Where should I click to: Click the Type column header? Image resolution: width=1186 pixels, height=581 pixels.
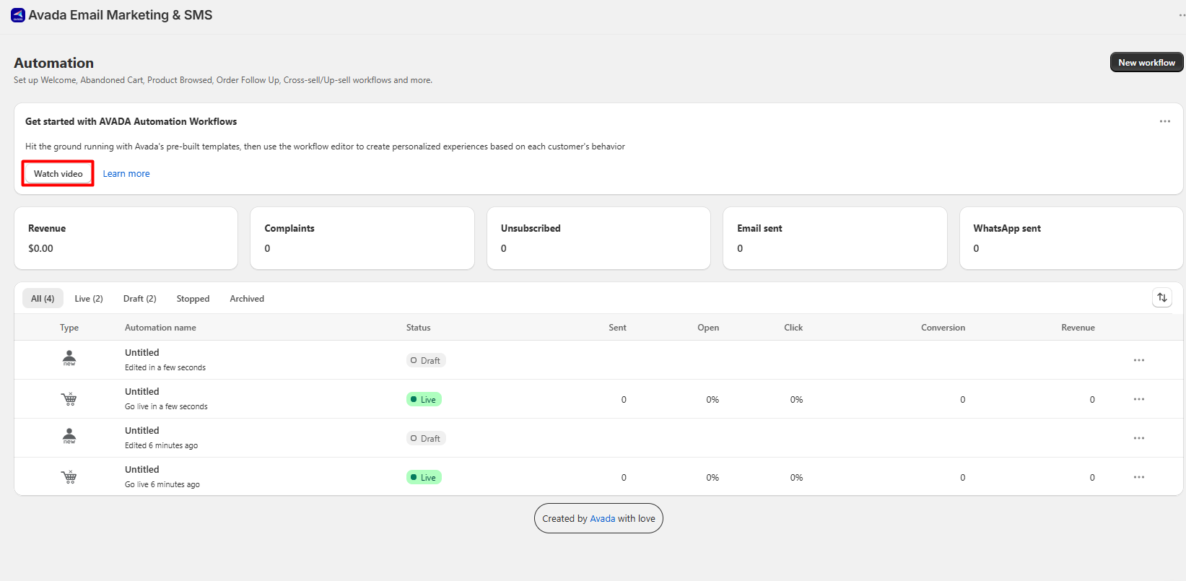click(69, 327)
